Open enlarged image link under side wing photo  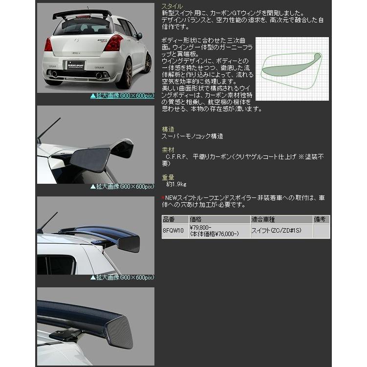point(122,278)
